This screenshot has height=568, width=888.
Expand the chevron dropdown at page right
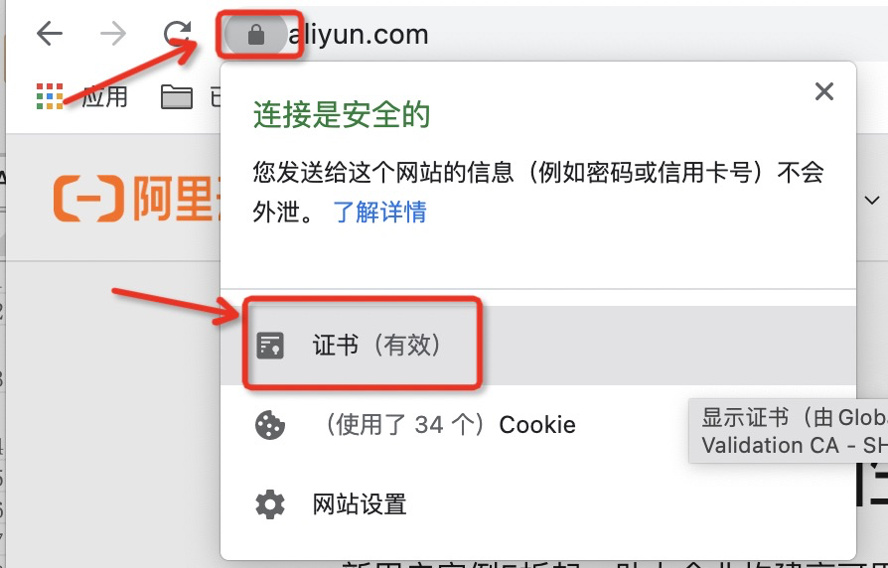[x=872, y=200]
